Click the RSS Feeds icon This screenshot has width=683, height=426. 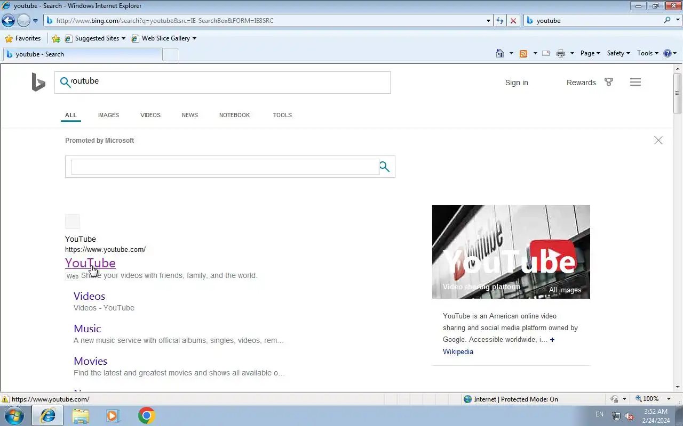(523, 53)
